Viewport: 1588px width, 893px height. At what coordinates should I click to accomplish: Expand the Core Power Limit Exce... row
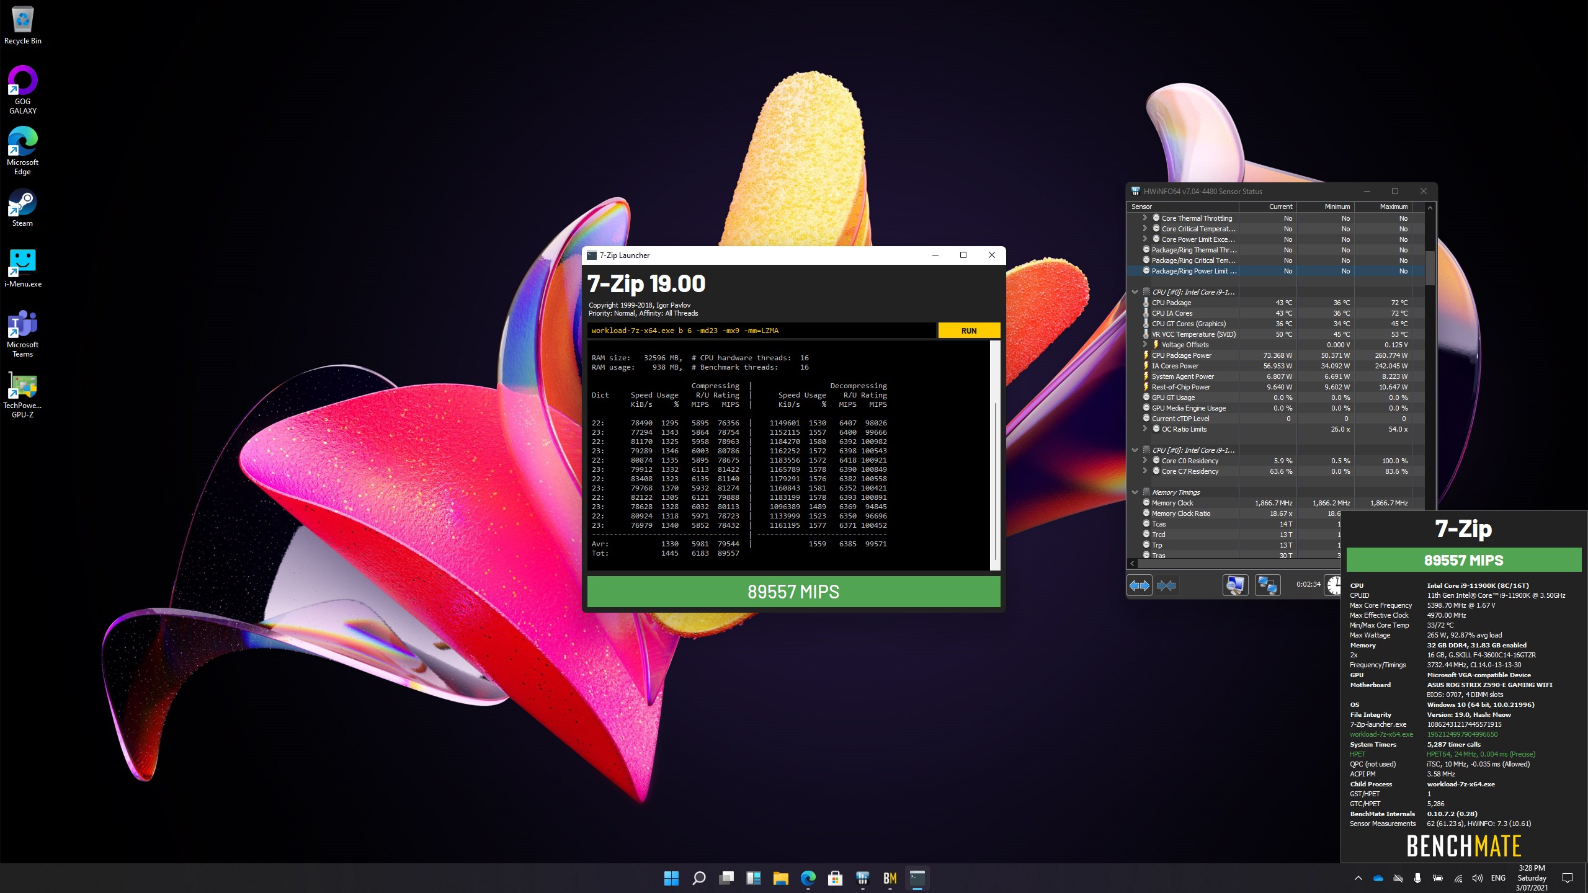coord(1145,239)
